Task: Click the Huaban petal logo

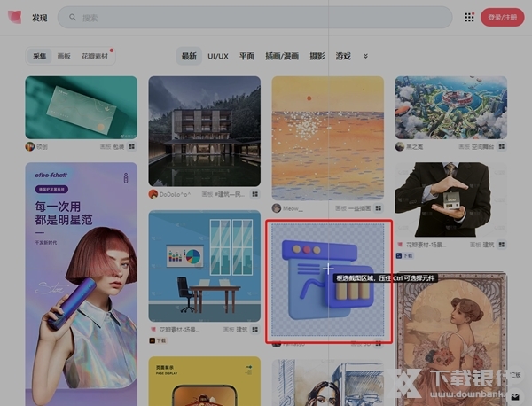Action: pos(14,17)
